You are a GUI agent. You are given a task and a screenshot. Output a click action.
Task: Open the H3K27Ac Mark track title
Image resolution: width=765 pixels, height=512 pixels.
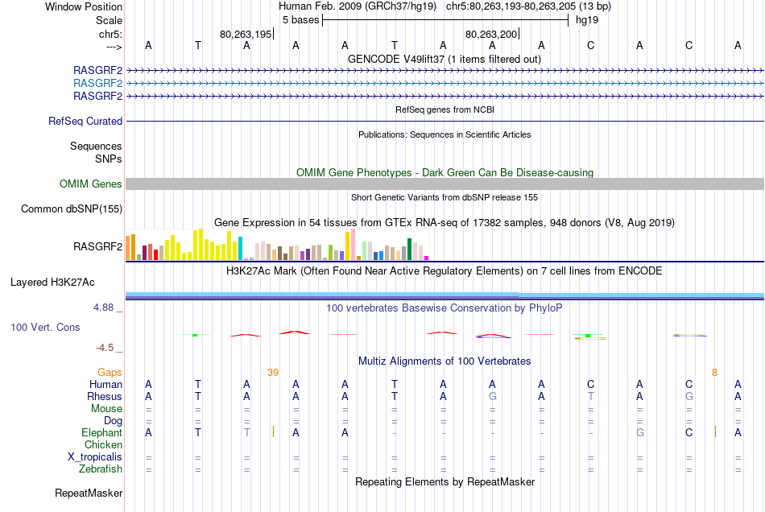pos(445,271)
